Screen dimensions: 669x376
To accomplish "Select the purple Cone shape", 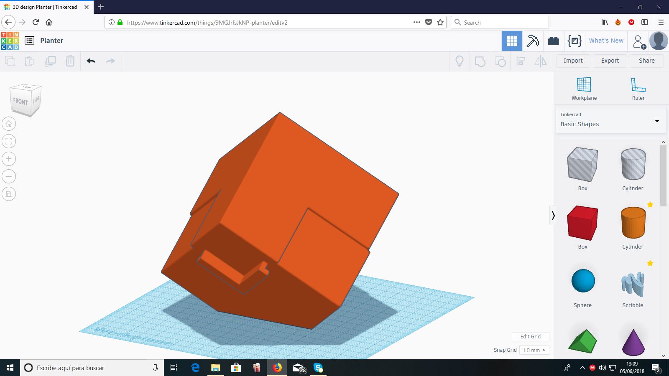I will (x=633, y=342).
